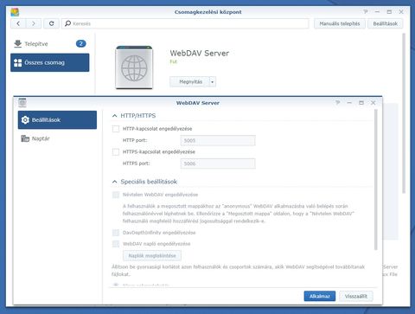Click the WebDAV Server window title icon

(x=22, y=103)
